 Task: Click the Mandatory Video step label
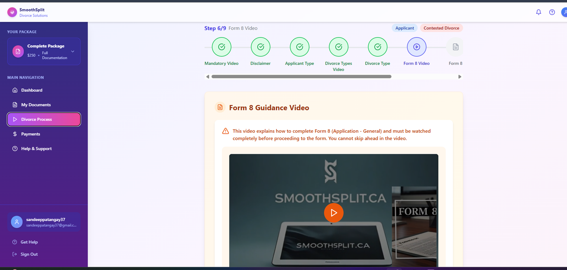[221, 63]
